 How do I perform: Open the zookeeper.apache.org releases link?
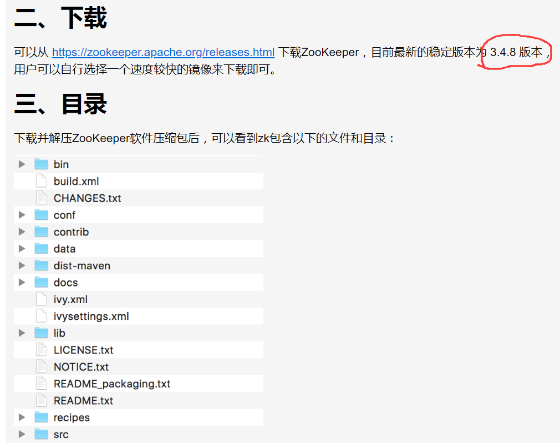163,52
